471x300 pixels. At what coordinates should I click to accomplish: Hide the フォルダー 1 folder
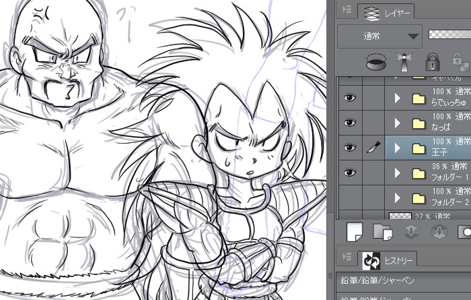coord(350,173)
